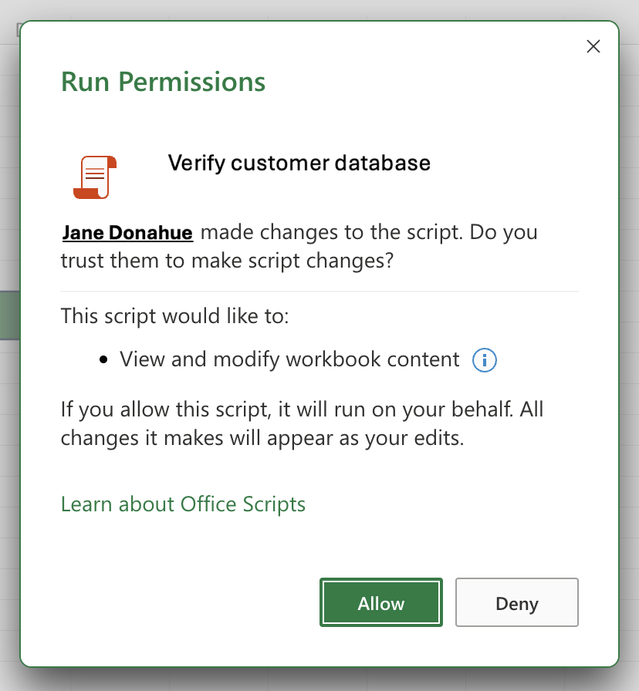Viewport: 639px width, 691px height.
Task: Open the Learn about Office Scripts link
Action: pos(183,504)
